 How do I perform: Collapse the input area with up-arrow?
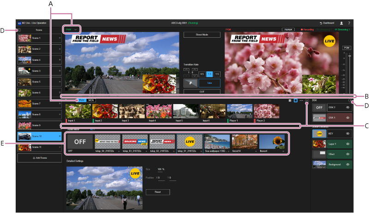point(307,100)
